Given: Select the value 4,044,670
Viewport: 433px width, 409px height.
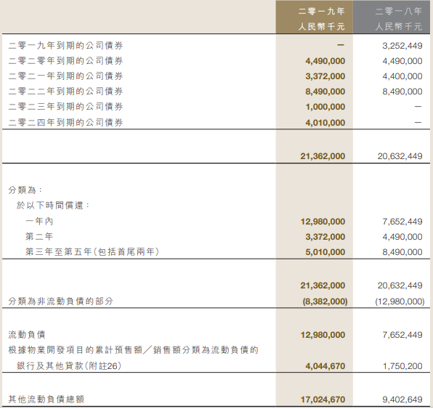Looking at the screenshot, I should (325, 366).
